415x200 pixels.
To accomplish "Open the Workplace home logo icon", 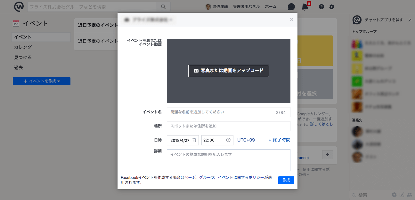I will click(19, 6).
